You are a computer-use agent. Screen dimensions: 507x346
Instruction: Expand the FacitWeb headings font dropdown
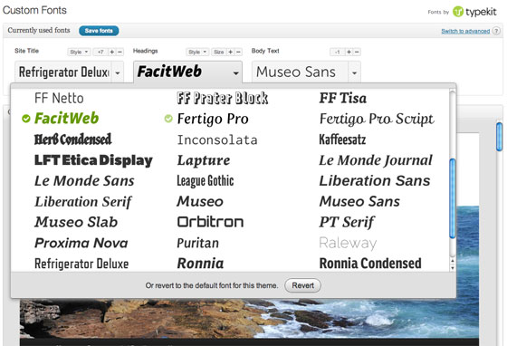pos(236,72)
